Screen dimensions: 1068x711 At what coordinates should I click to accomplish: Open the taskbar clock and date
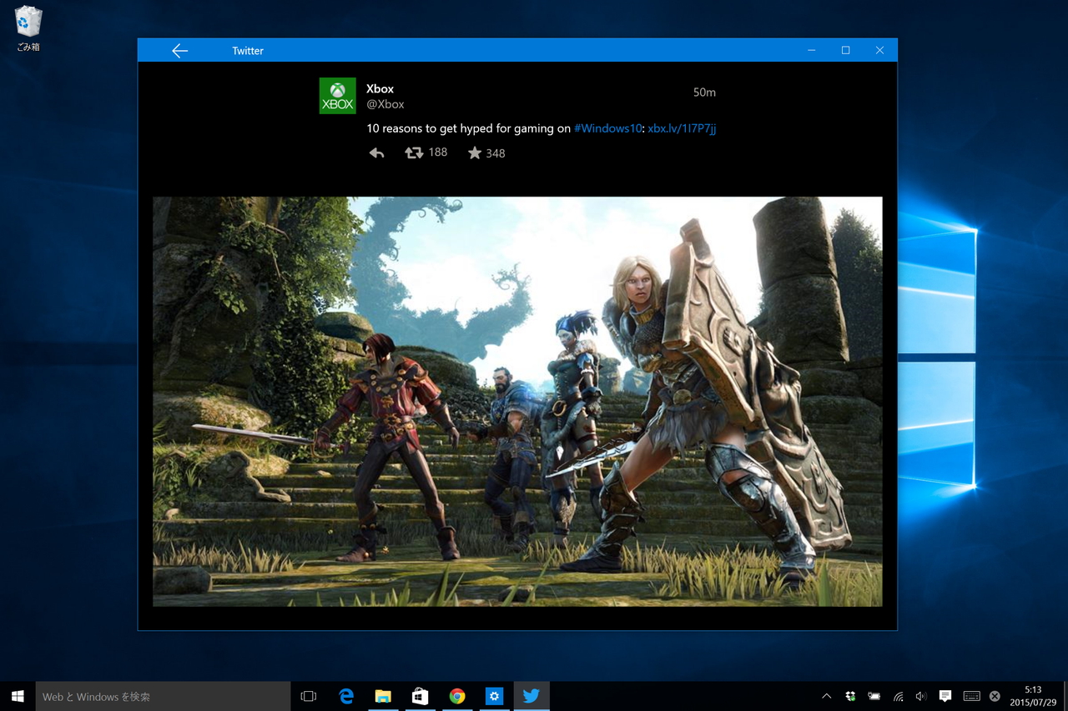1034,696
